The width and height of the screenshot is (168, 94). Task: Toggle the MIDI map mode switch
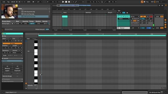coord(152,2)
